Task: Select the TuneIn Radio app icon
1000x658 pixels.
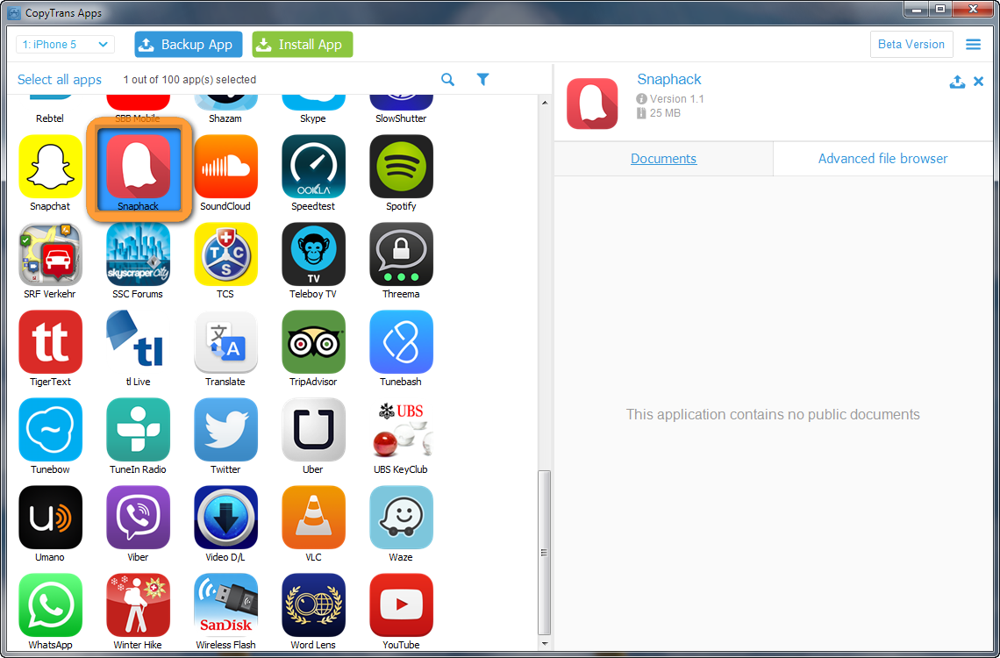Action: (139, 430)
